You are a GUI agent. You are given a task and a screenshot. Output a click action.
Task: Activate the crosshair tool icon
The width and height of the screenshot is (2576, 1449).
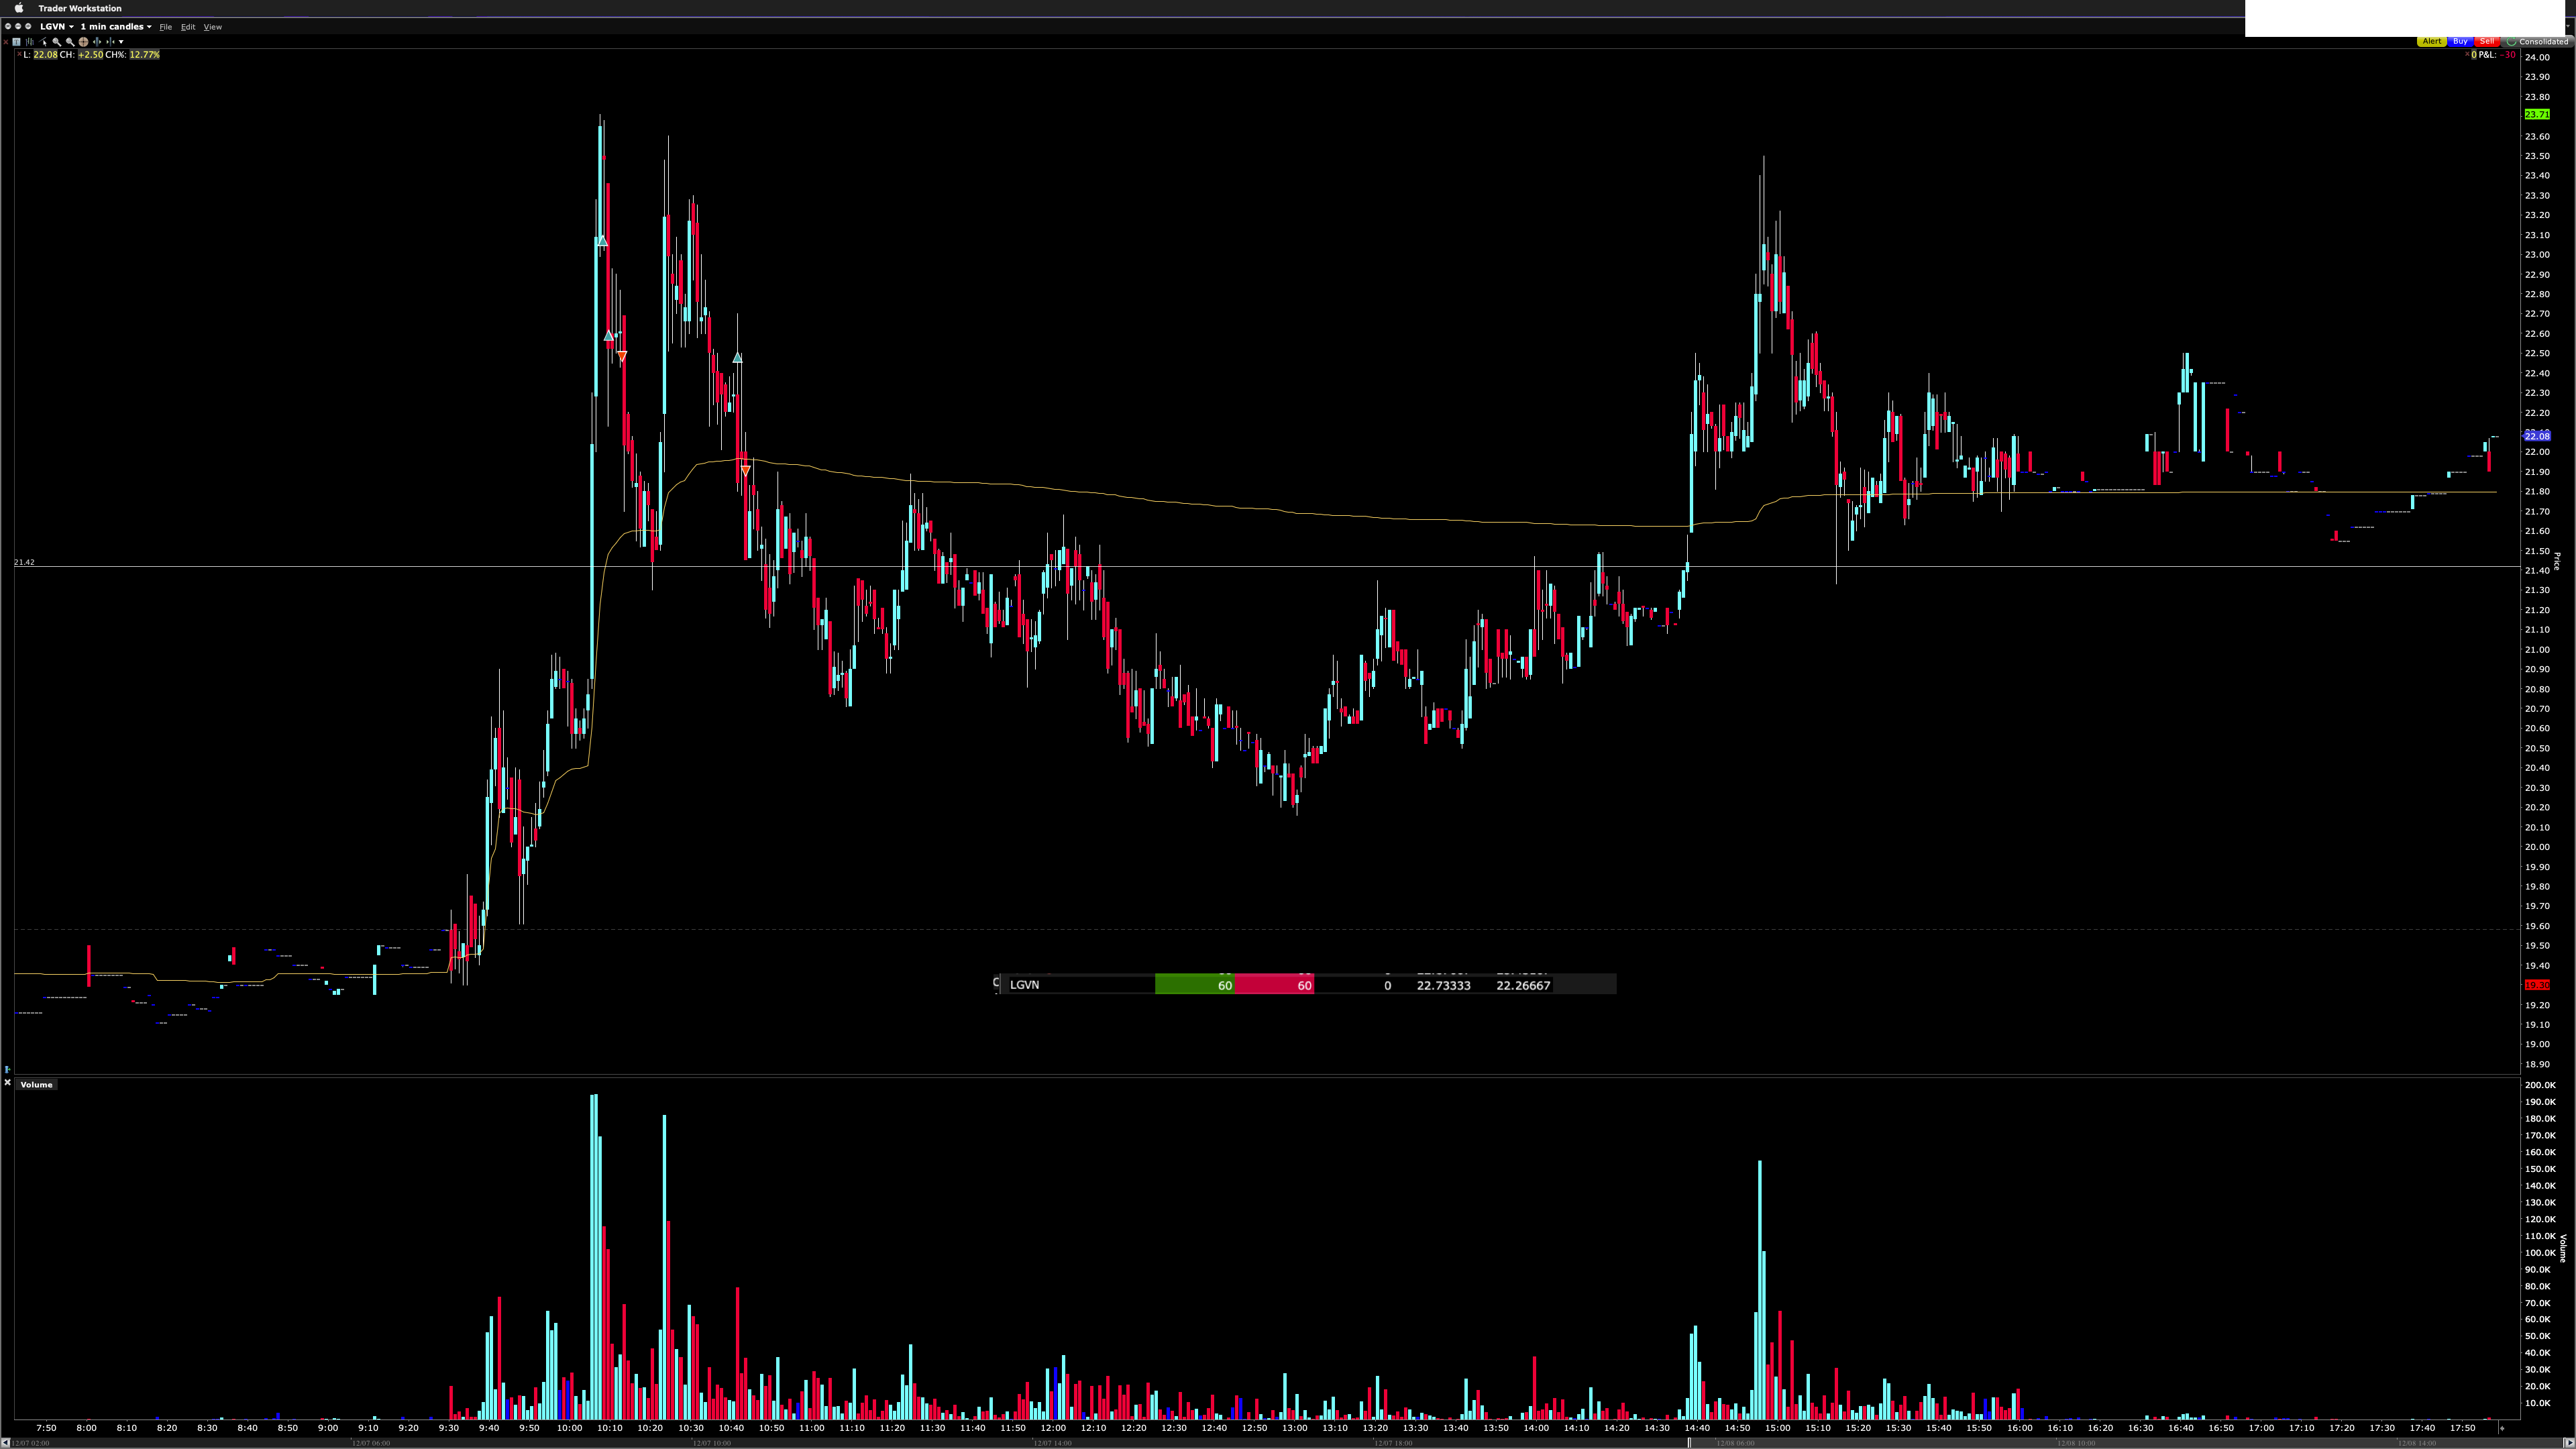(83, 42)
